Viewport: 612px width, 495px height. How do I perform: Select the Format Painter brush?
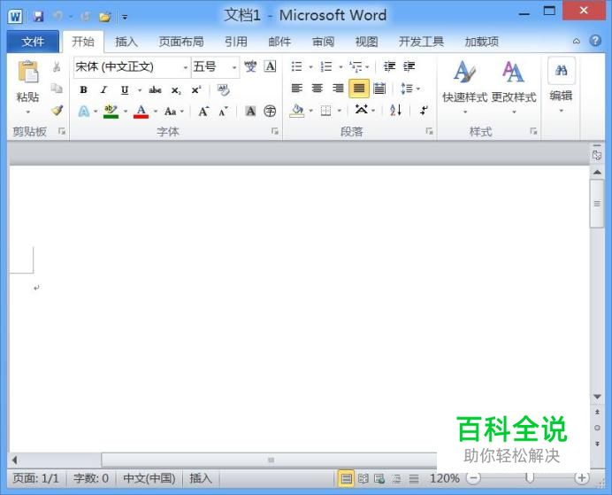[57, 111]
